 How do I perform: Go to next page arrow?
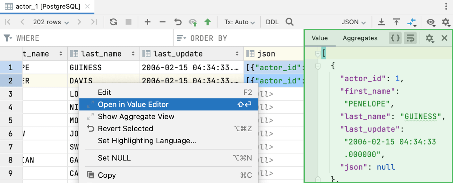pos(79,22)
